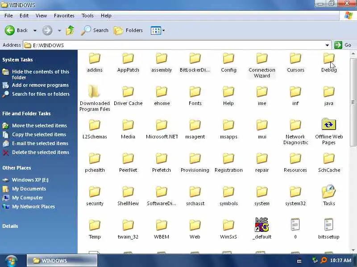Collapse the Other Places section header
Viewport: 357px width, 267px height.
tap(17, 168)
